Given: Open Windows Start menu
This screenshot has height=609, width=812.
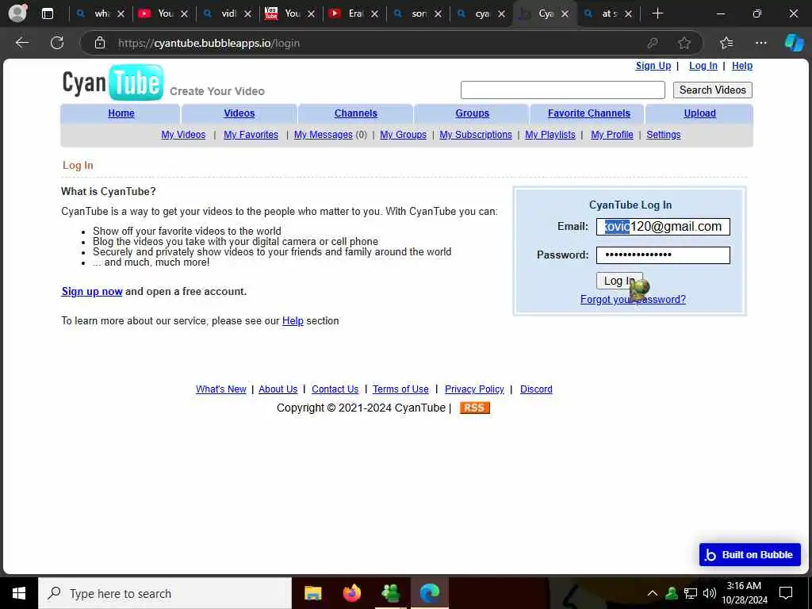Looking at the screenshot, I should tap(19, 593).
